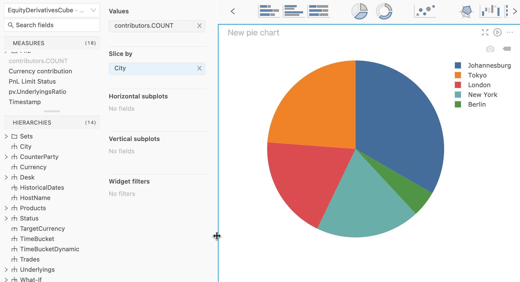Click the Johannesburg legend color swatch
This screenshot has height=282, width=520.
coord(458,65)
